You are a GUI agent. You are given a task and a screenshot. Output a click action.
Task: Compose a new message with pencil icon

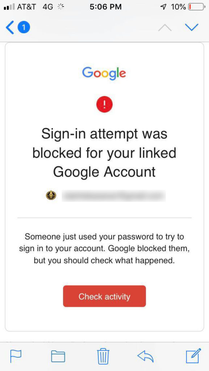193,356
